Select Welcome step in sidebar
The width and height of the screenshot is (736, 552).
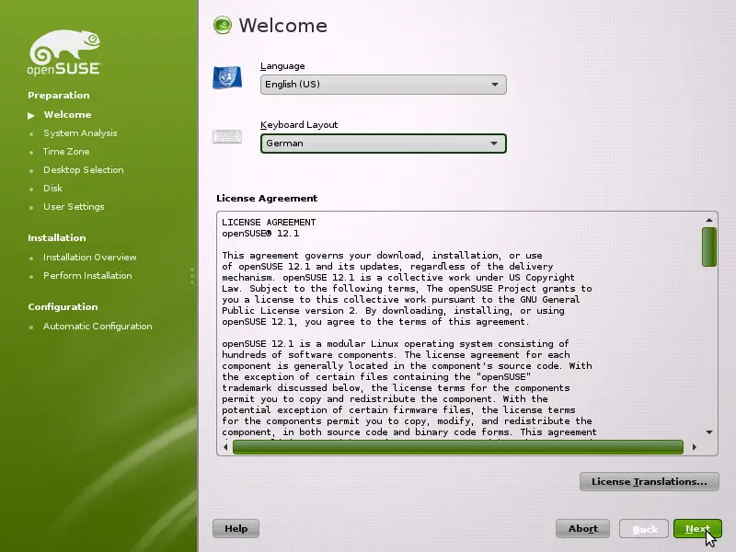[67, 115]
